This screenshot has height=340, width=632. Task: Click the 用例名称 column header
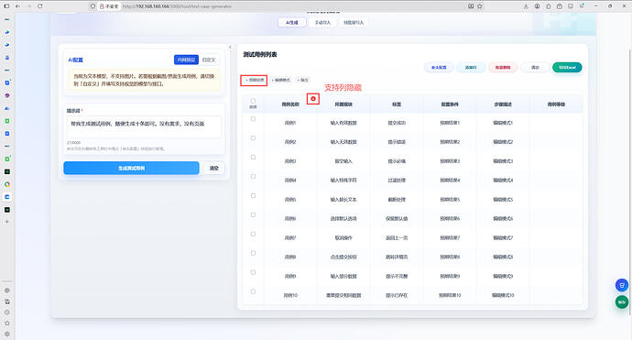point(290,104)
